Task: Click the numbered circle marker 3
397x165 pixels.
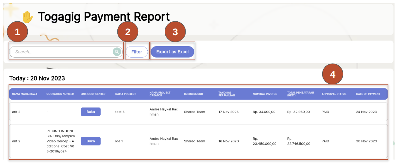Action: (175, 32)
